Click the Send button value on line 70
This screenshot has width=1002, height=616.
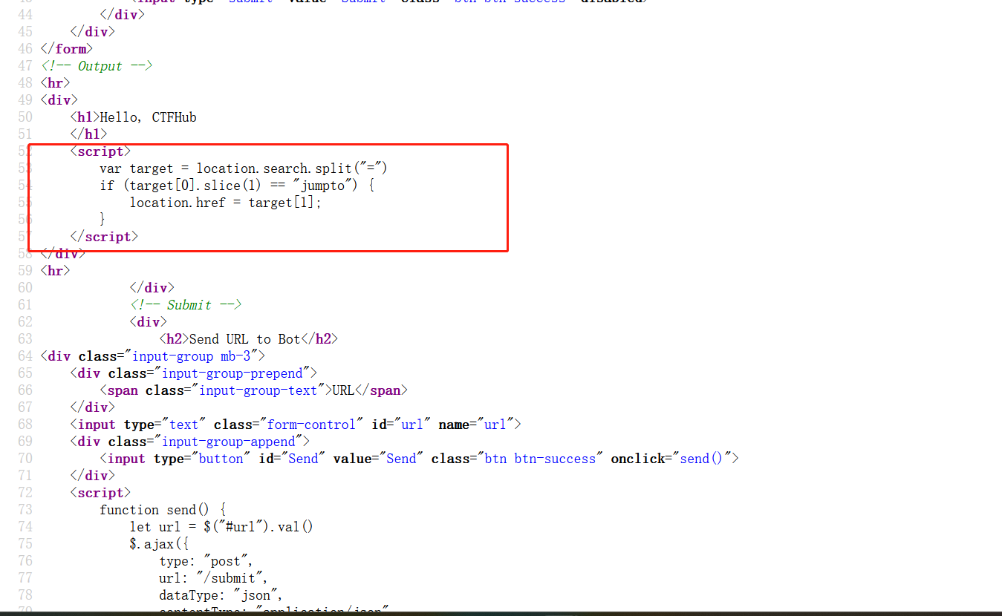pyautogui.click(x=401, y=458)
